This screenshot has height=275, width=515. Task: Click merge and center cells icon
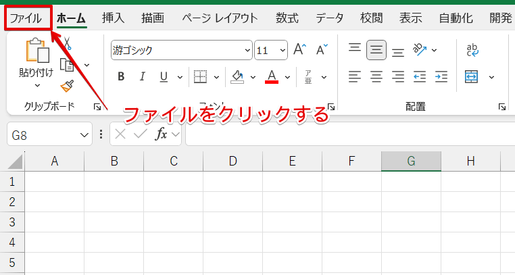(471, 77)
